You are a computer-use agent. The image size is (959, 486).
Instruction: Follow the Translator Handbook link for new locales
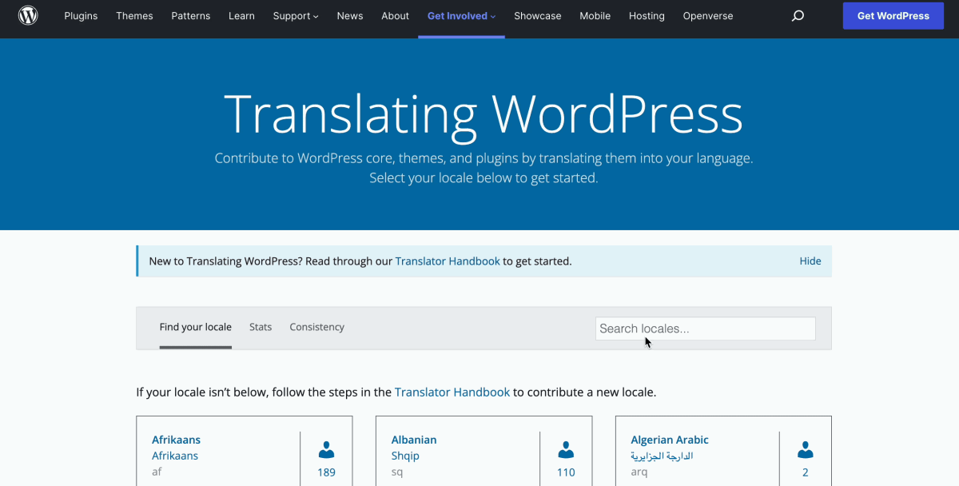452,392
